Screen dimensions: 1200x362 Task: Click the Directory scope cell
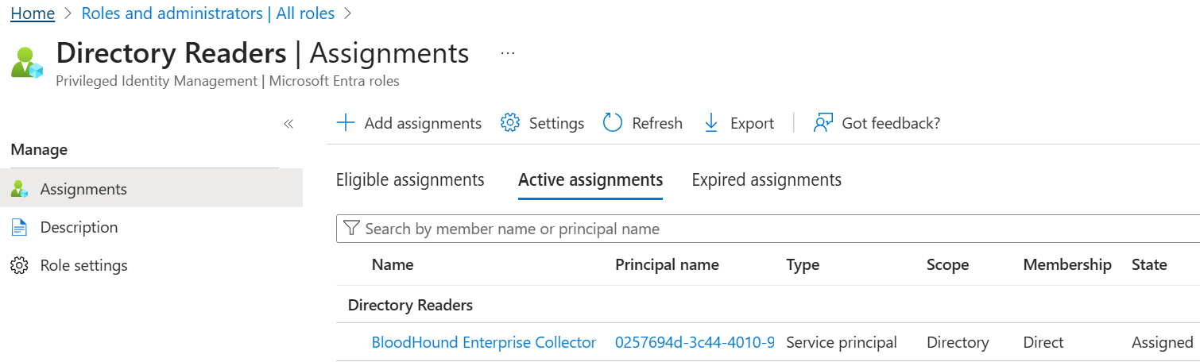pos(958,343)
